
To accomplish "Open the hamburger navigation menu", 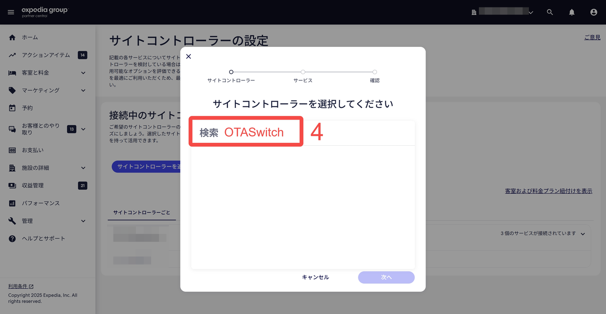I will tap(11, 12).
